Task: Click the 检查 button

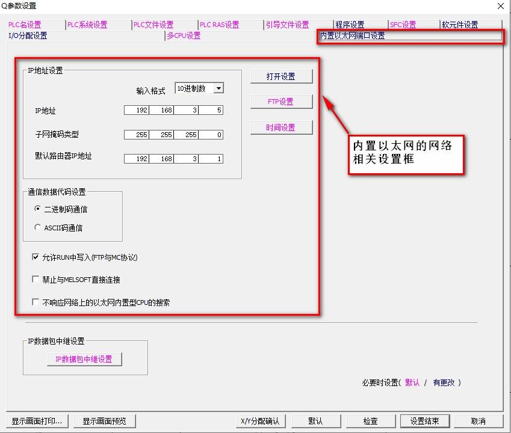Action: (371, 421)
